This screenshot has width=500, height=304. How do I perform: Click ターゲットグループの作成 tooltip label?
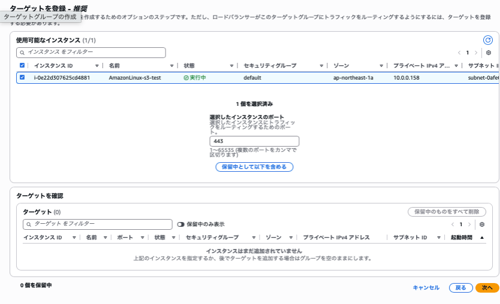coord(40,17)
